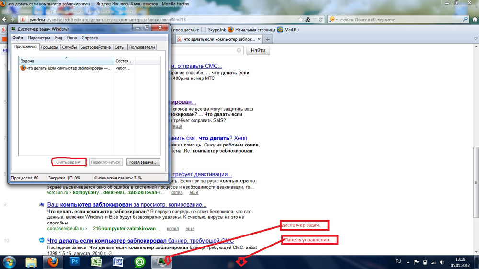The image size is (479, 269).
Task: Switch to Firefox on the taskbar
Action: (x=53, y=262)
